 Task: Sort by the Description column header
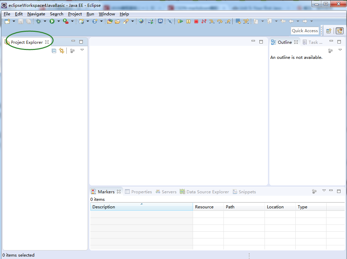pos(142,207)
